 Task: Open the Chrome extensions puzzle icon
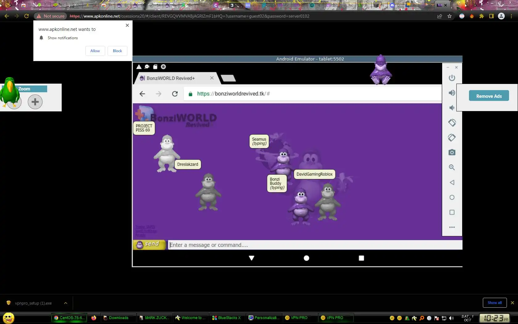pyautogui.click(x=482, y=16)
